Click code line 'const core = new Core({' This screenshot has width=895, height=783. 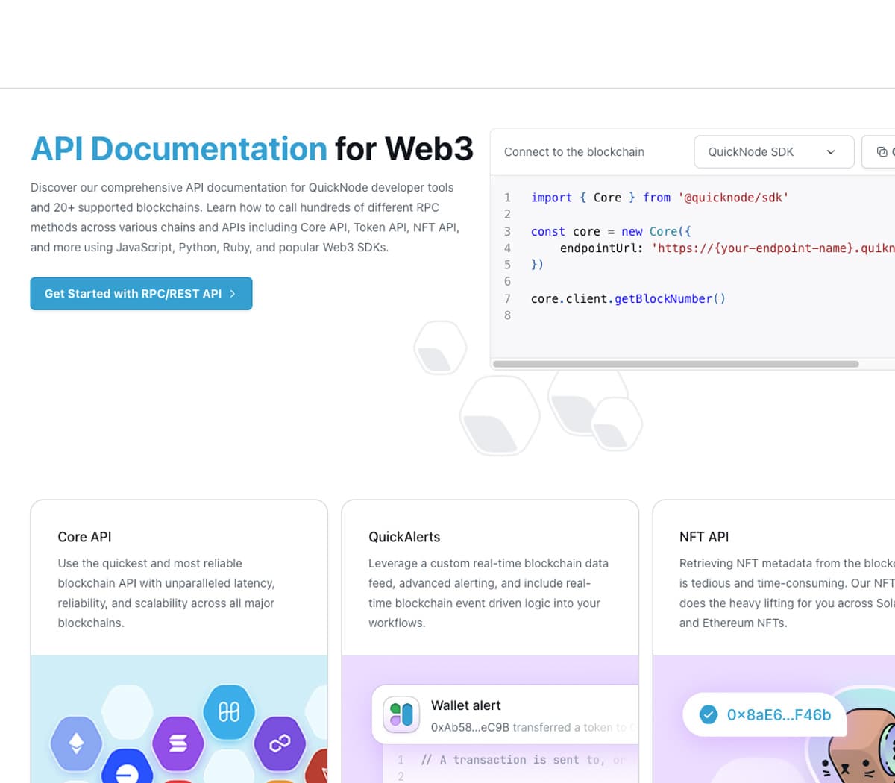tap(611, 231)
